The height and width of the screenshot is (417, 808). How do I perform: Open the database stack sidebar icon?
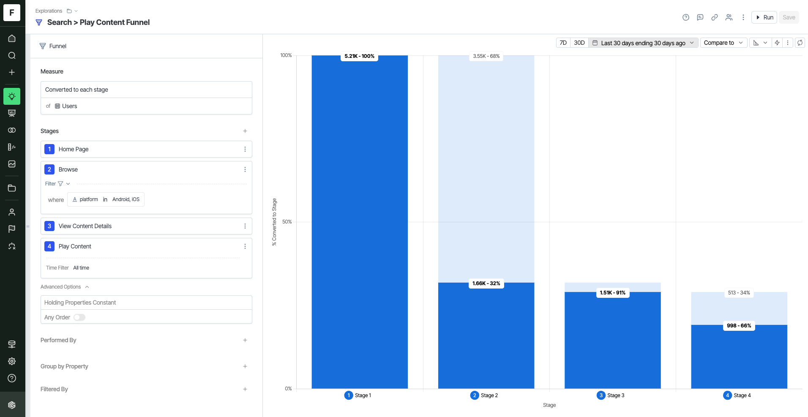pyautogui.click(x=12, y=344)
